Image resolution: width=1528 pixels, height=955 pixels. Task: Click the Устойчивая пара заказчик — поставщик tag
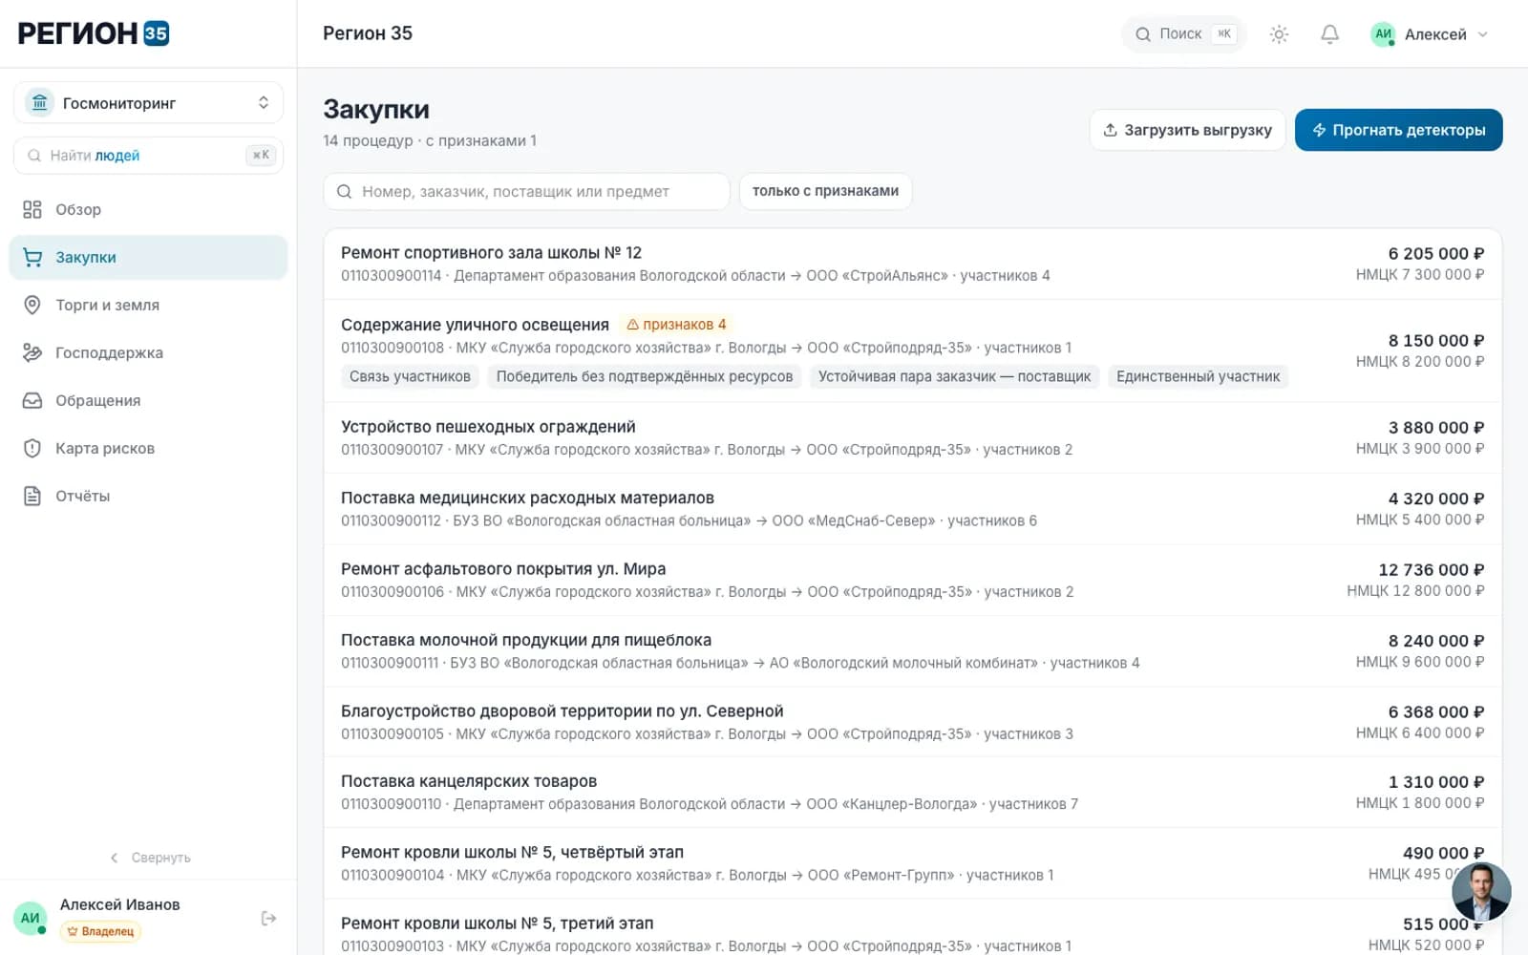pyautogui.click(x=954, y=376)
